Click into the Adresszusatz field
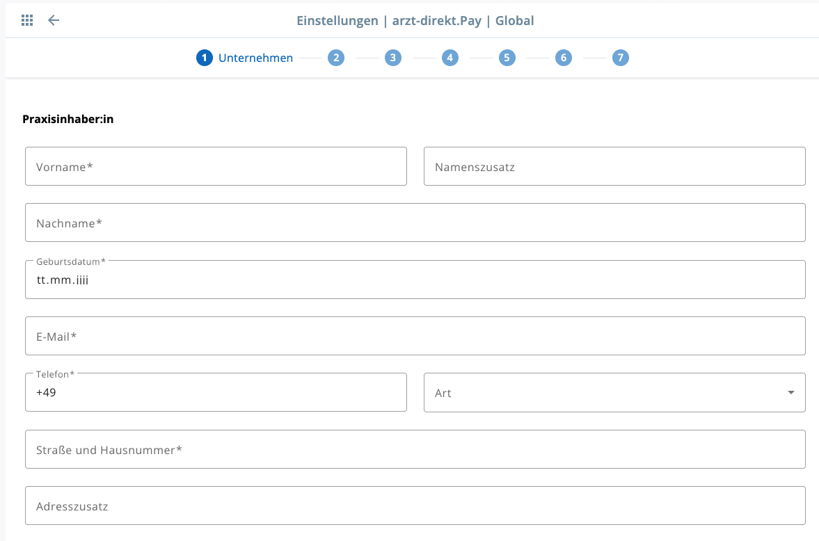The image size is (819, 541). (415, 506)
